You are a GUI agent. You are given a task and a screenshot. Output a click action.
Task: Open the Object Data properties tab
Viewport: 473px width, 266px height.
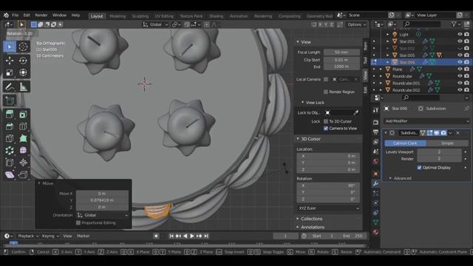coord(375,222)
